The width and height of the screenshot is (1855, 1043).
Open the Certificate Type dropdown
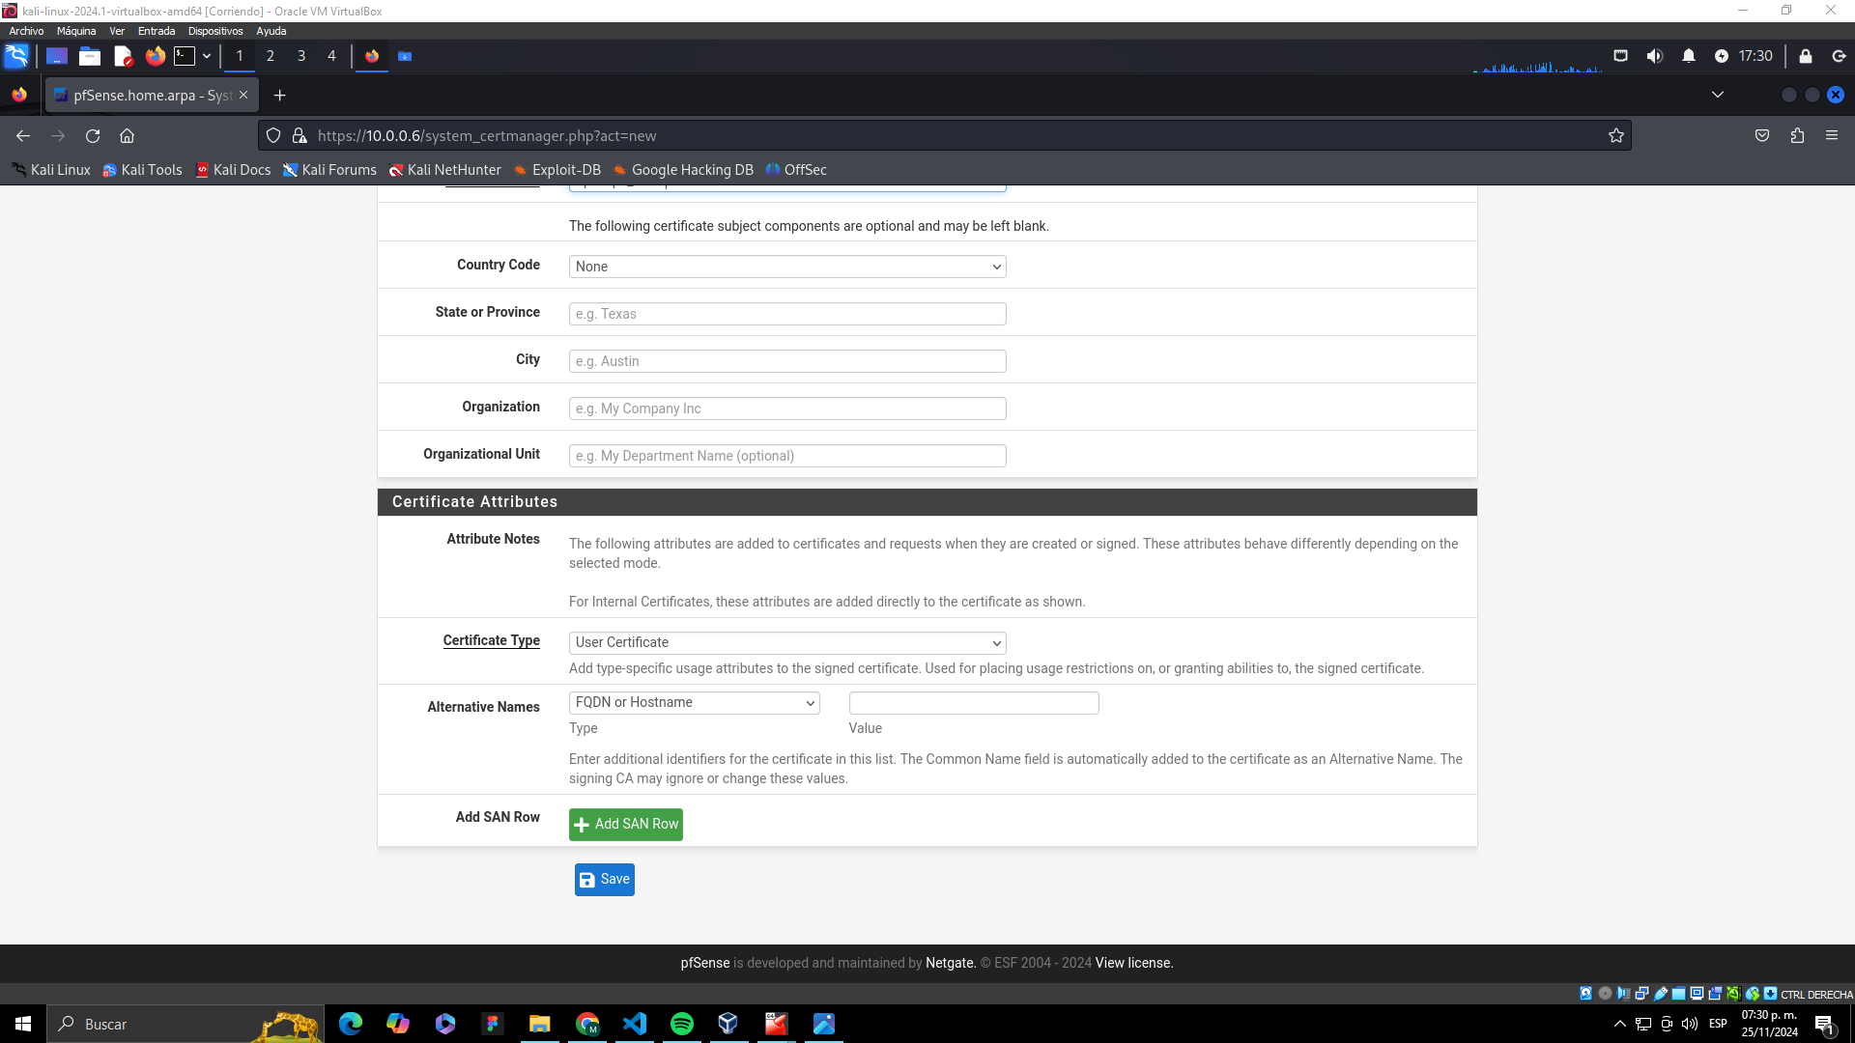(786, 642)
